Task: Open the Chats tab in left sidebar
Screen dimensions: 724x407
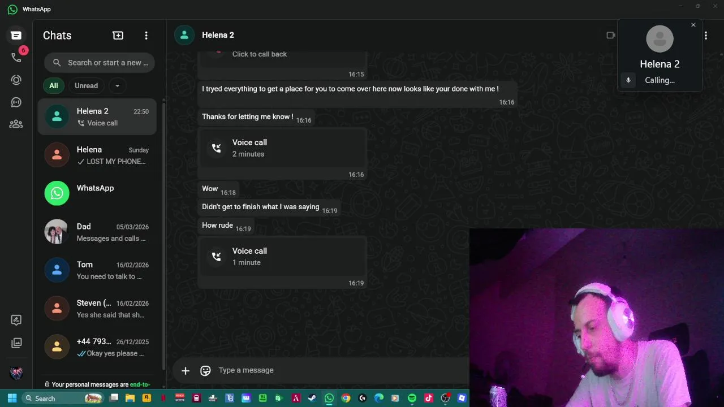Action: (16, 35)
